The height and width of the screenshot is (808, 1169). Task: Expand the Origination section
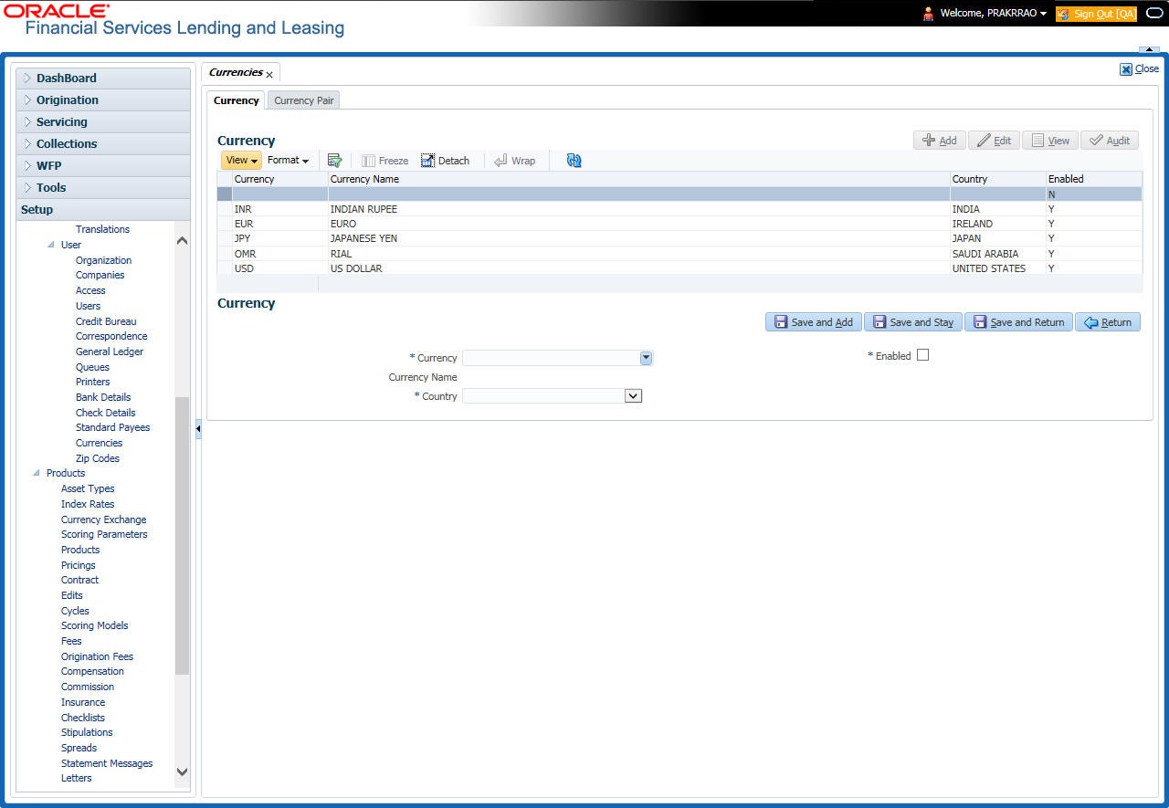coord(103,100)
